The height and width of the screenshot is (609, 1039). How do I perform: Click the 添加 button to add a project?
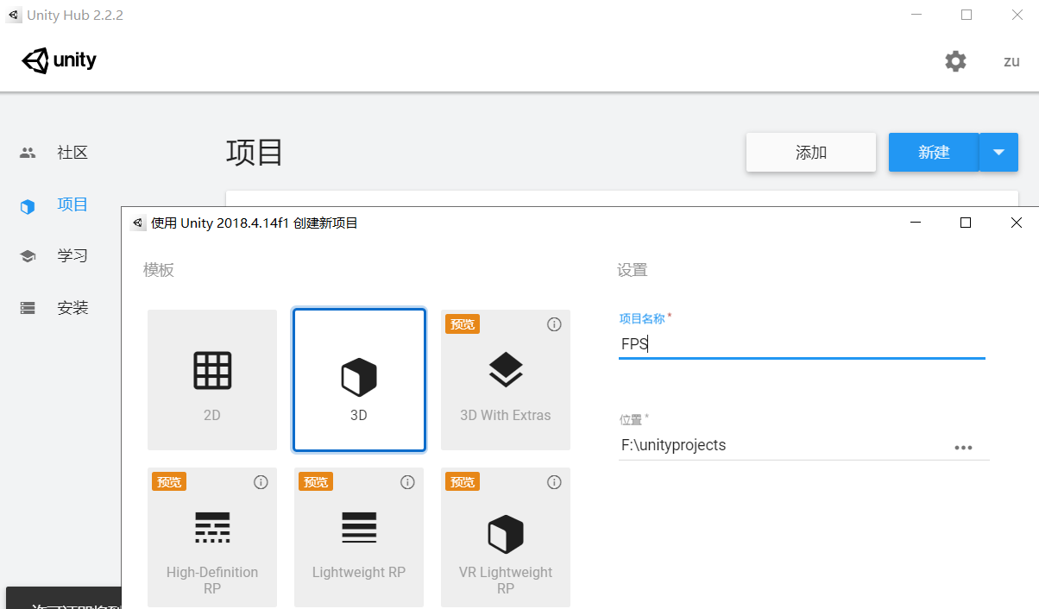coord(810,152)
